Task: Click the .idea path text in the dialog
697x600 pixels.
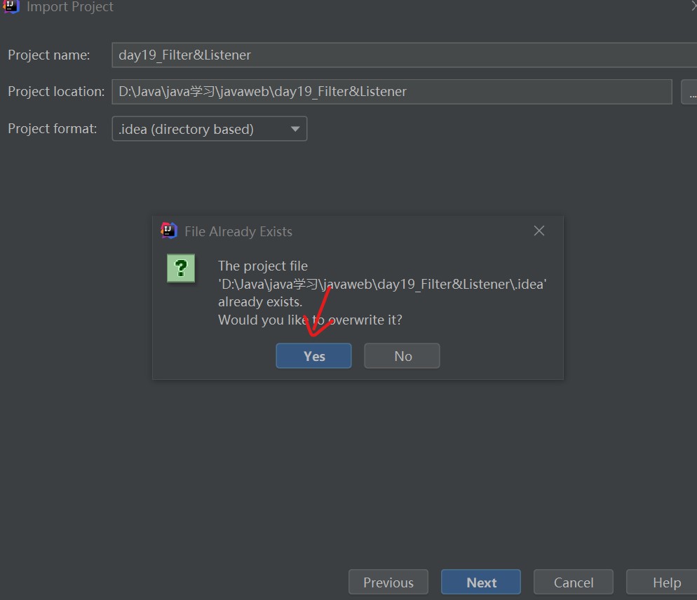Action: 382,284
